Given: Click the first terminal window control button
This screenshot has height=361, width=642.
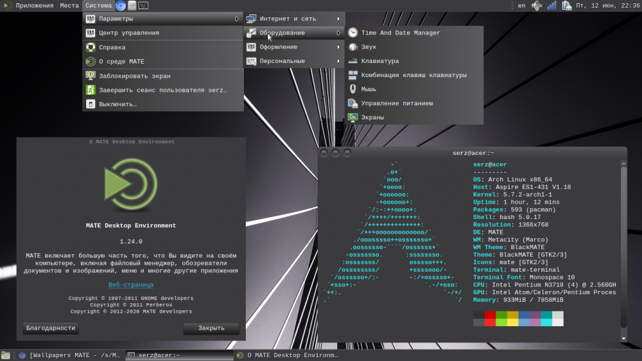Looking at the screenshot, I should pos(324,153).
